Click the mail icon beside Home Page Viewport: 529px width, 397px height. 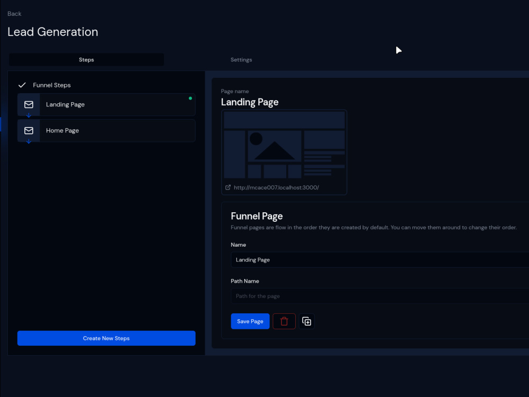(x=29, y=131)
